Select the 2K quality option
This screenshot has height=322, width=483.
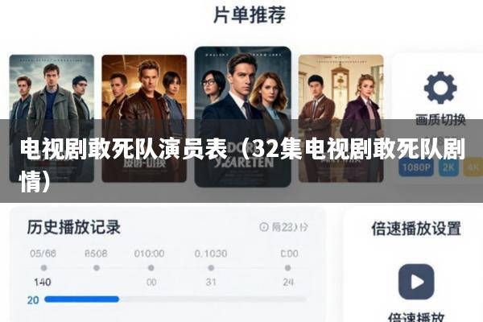click(448, 167)
